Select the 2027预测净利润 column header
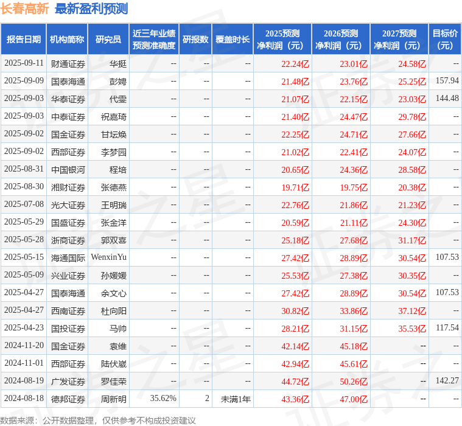Image resolution: width=462 pixels, height=426 pixels. coord(399,39)
